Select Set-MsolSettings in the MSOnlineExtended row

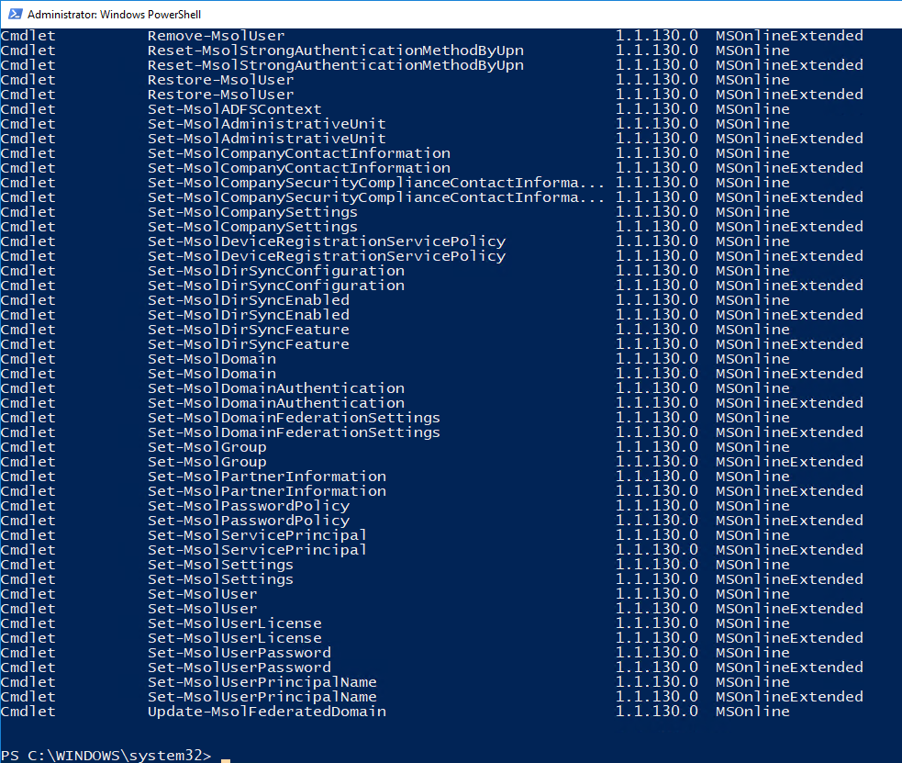pyautogui.click(x=220, y=579)
